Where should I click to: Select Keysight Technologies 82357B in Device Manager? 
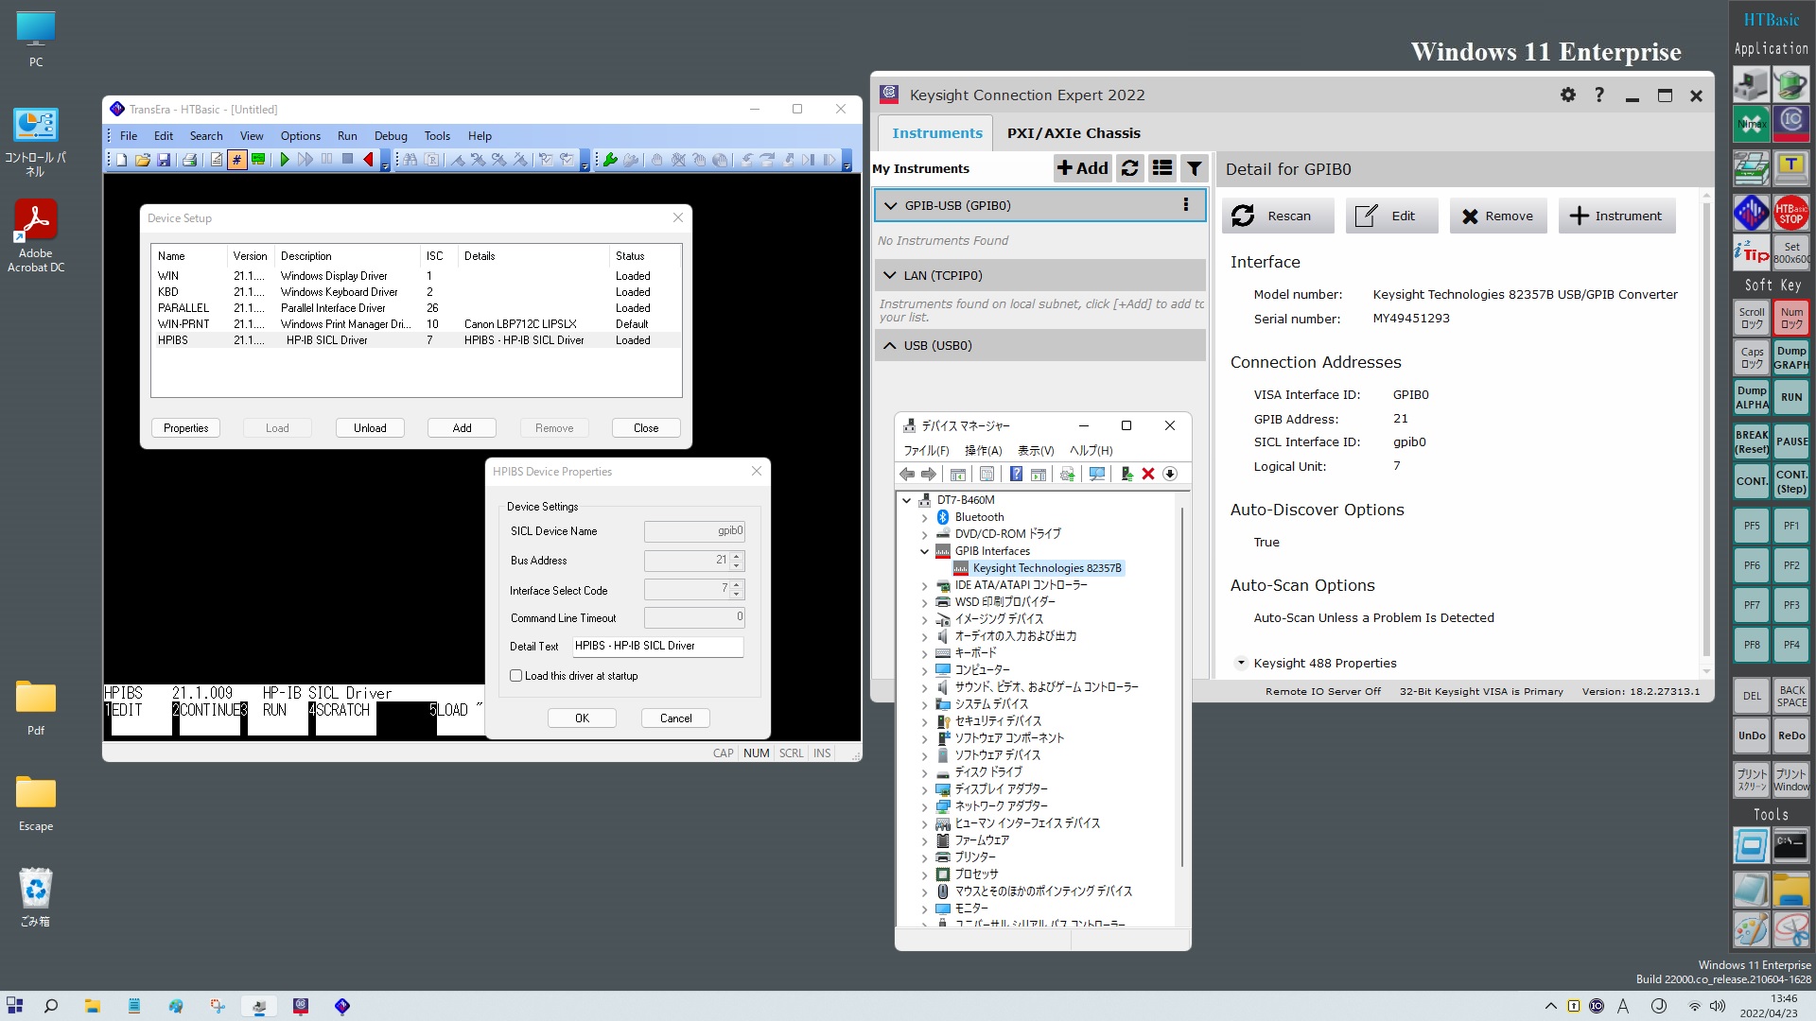[1038, 568]
